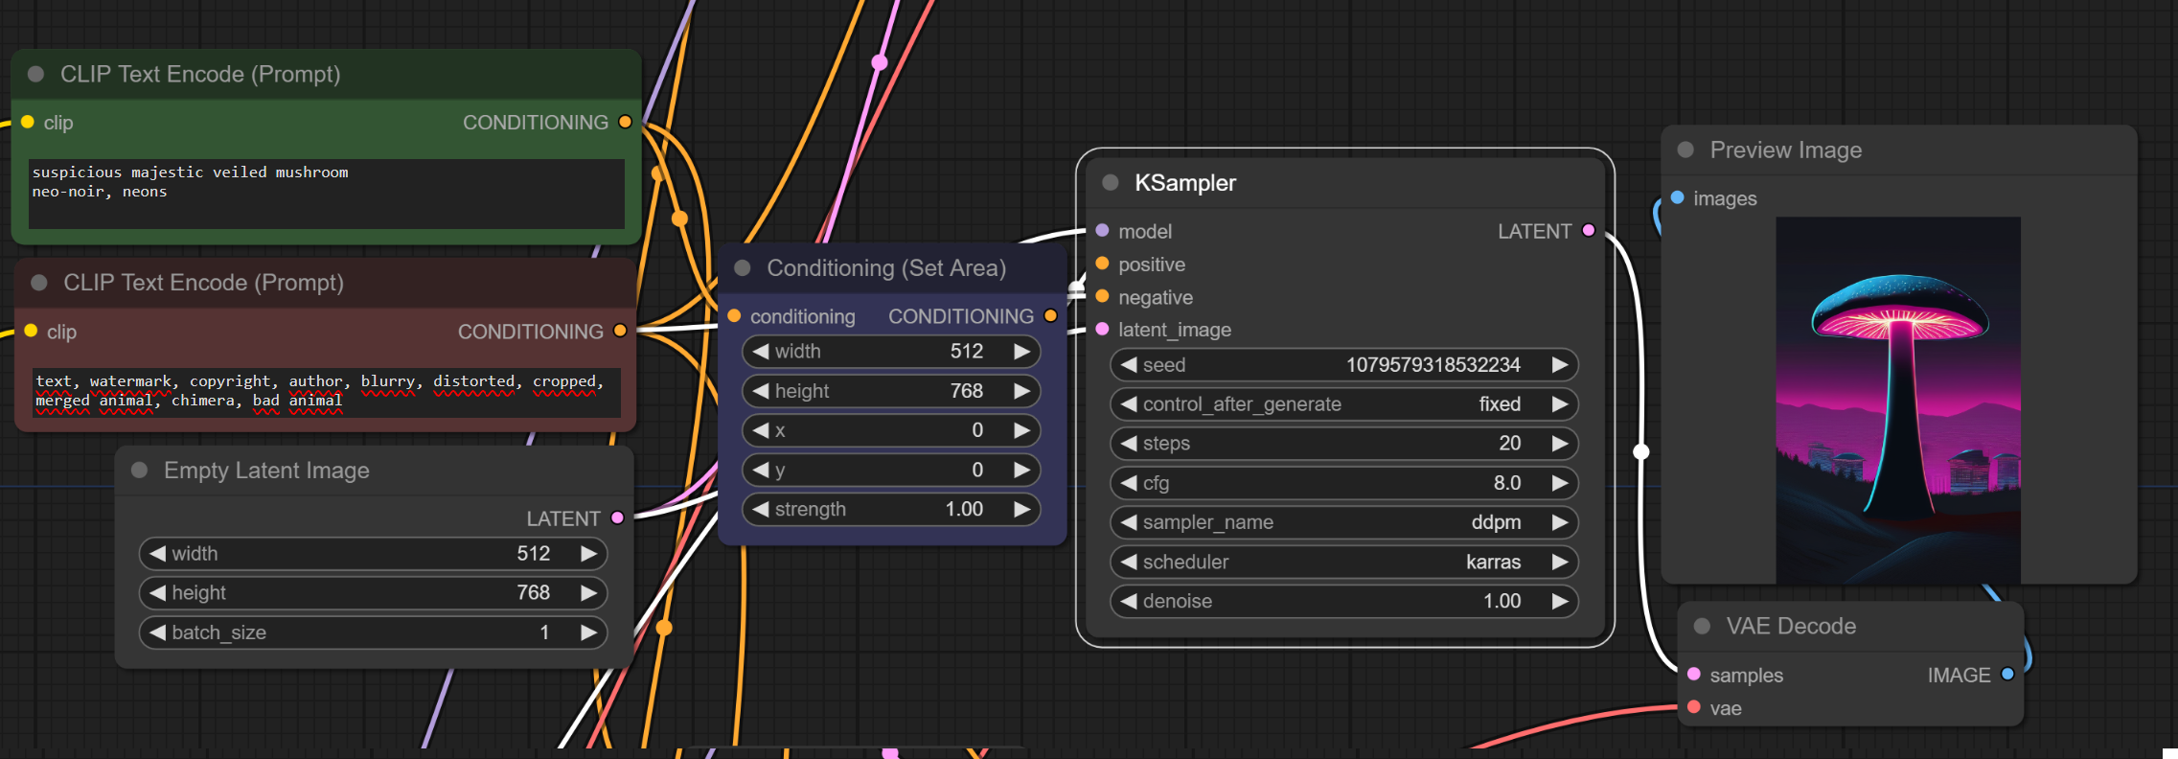Click the vae input connector on VAE Decode

pos(1693,708)
